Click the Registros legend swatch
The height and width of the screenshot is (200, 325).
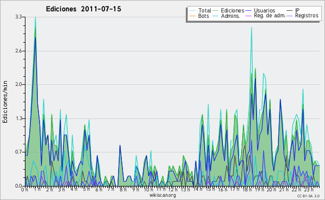(290, 16)
